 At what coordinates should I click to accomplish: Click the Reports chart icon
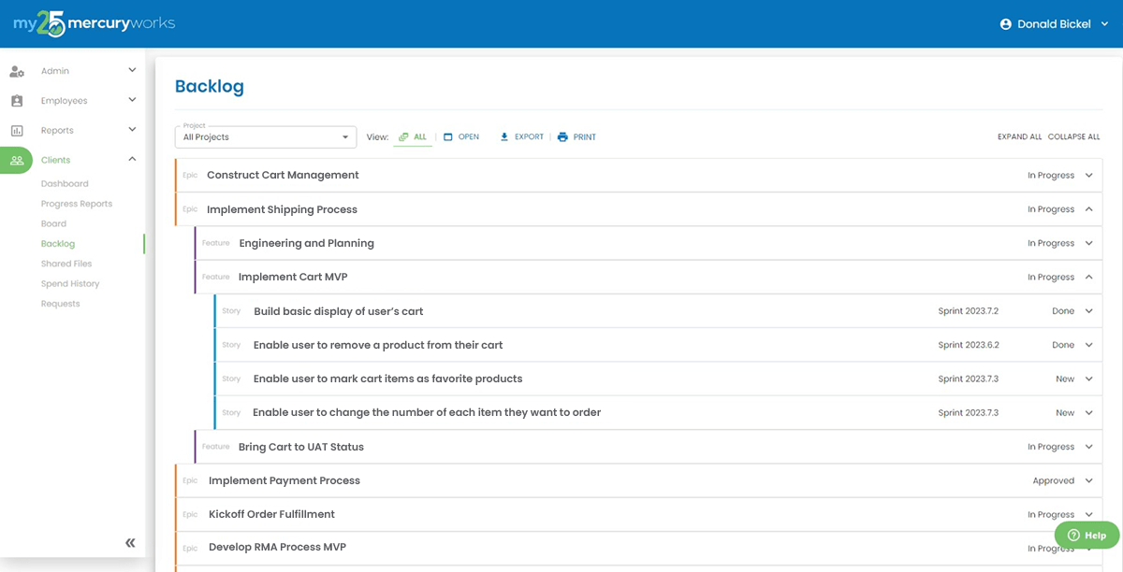17,131
